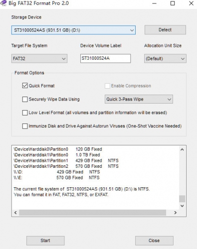Open the Storage Device dropdown
The height and width of the screenshot is (249, 197).
point(73,30)
